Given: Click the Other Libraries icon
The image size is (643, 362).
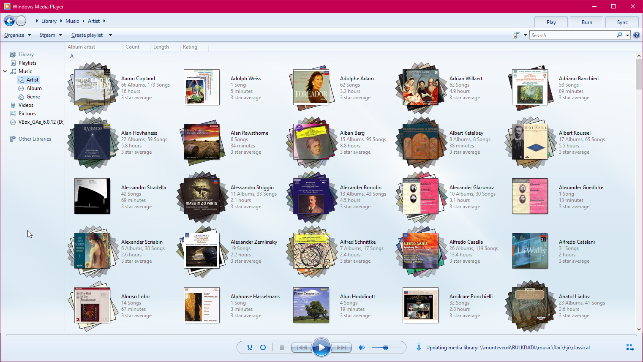Looking at the screenshot, I should coord(13,139).
